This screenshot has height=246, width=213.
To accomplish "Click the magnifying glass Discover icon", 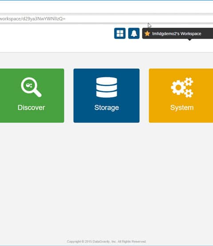I will 31,87.
